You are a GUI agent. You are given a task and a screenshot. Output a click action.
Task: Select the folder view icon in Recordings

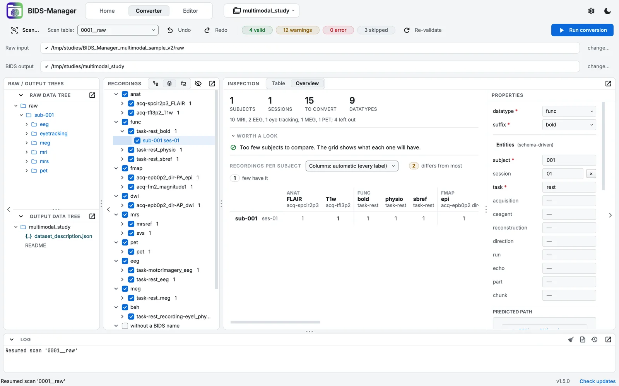[183, 83]
